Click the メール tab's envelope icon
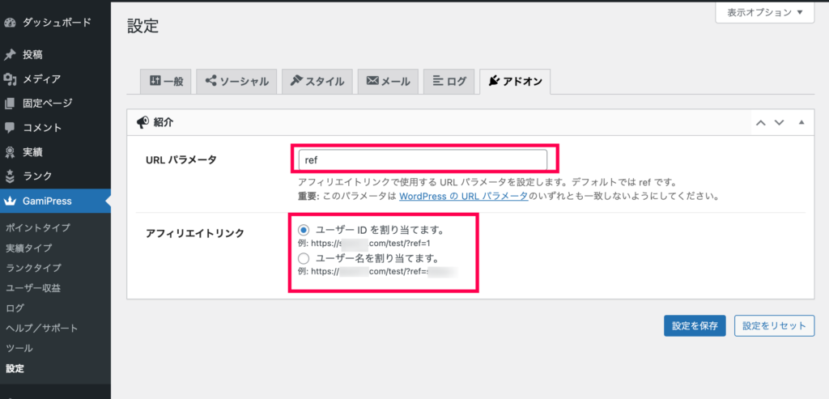Screen dimensions: 829x399 tap(372, 81)
